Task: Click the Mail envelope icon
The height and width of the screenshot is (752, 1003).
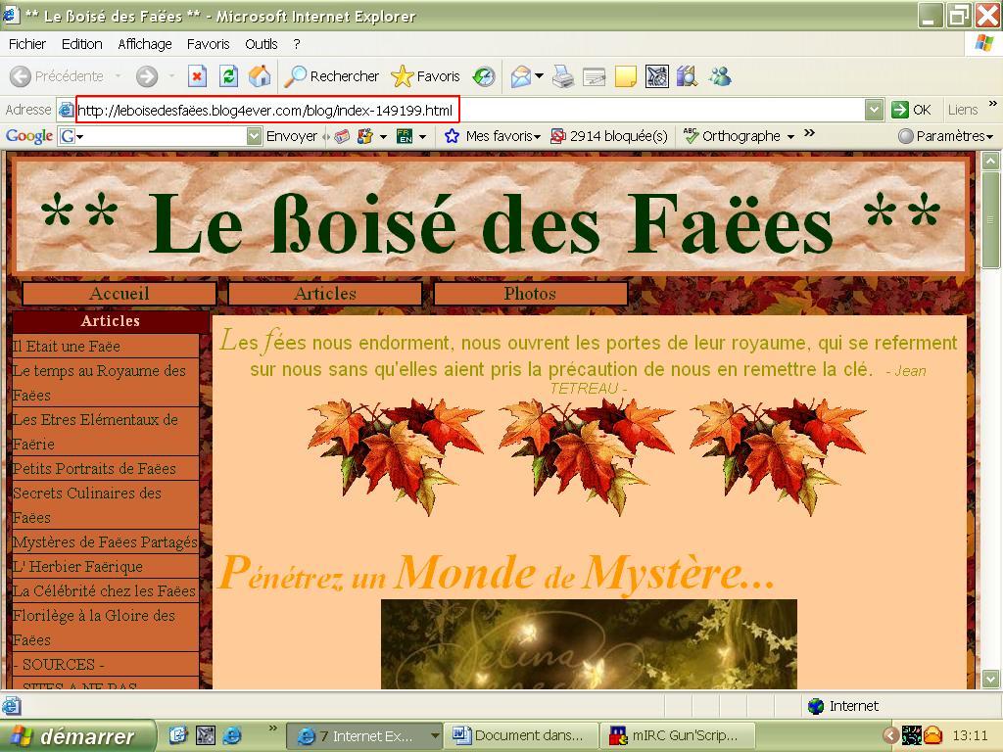Action: point(521,76)
